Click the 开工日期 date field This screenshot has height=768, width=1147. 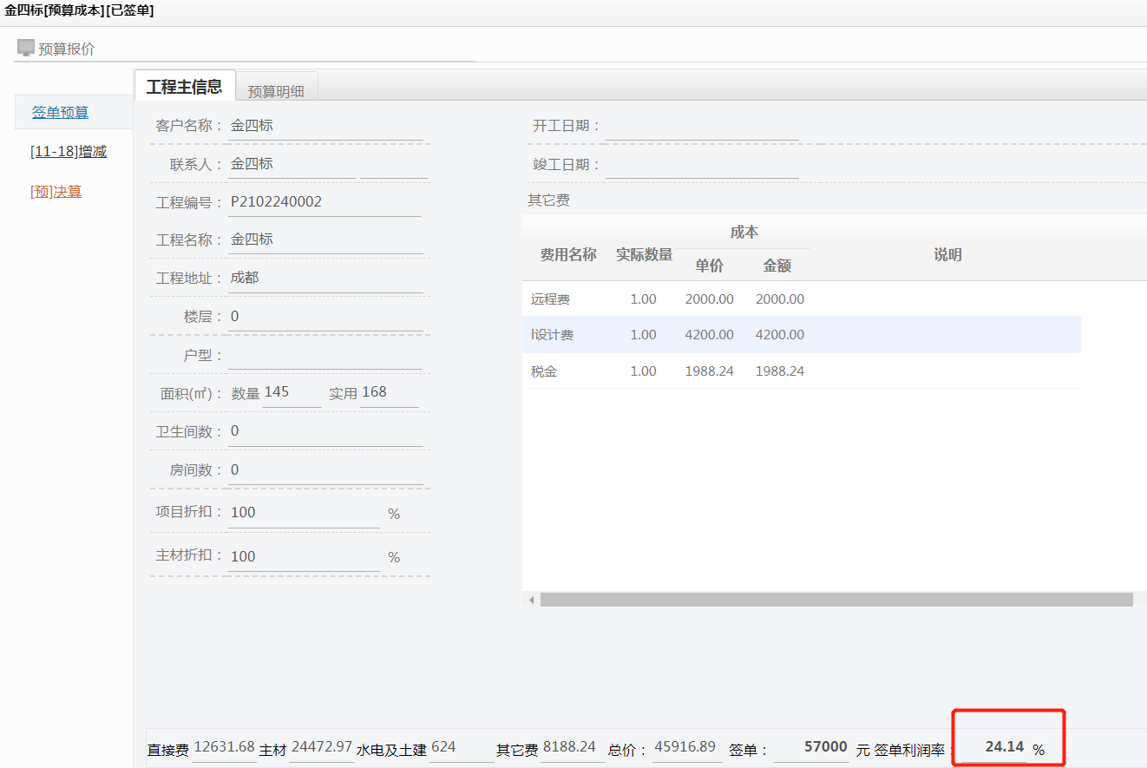point(701,127)
